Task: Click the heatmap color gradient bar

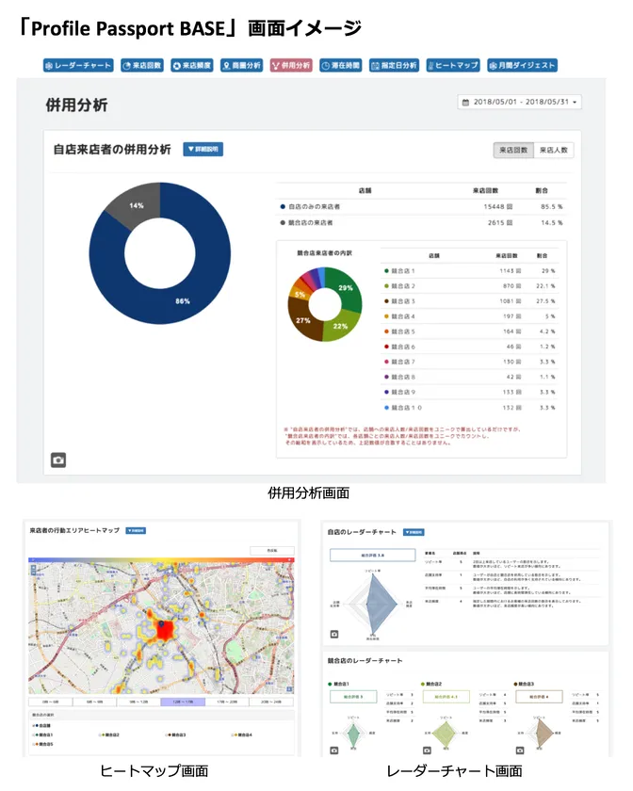Action: pyautogui.click(x=160, y=559)
